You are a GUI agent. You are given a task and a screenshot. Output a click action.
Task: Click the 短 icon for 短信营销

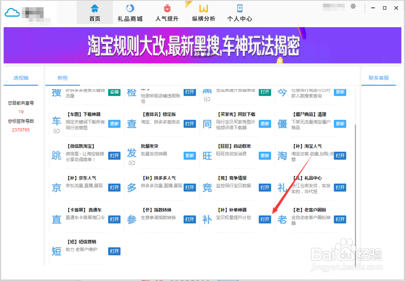pyautogui.click(x=56, y=251)
